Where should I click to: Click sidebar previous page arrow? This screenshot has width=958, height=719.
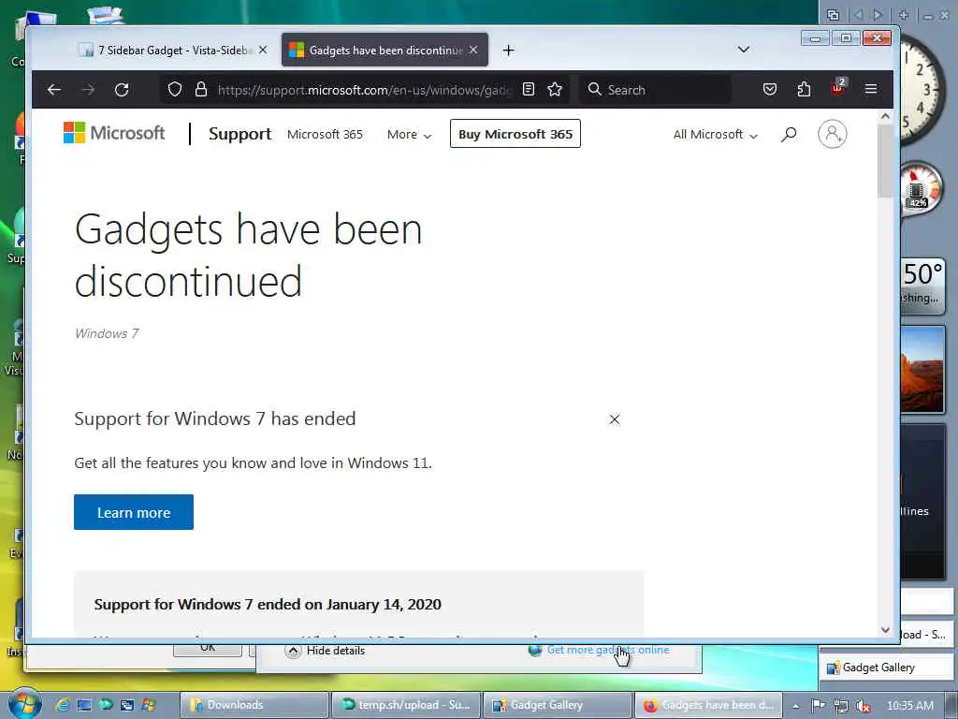(x=859, y=15)
